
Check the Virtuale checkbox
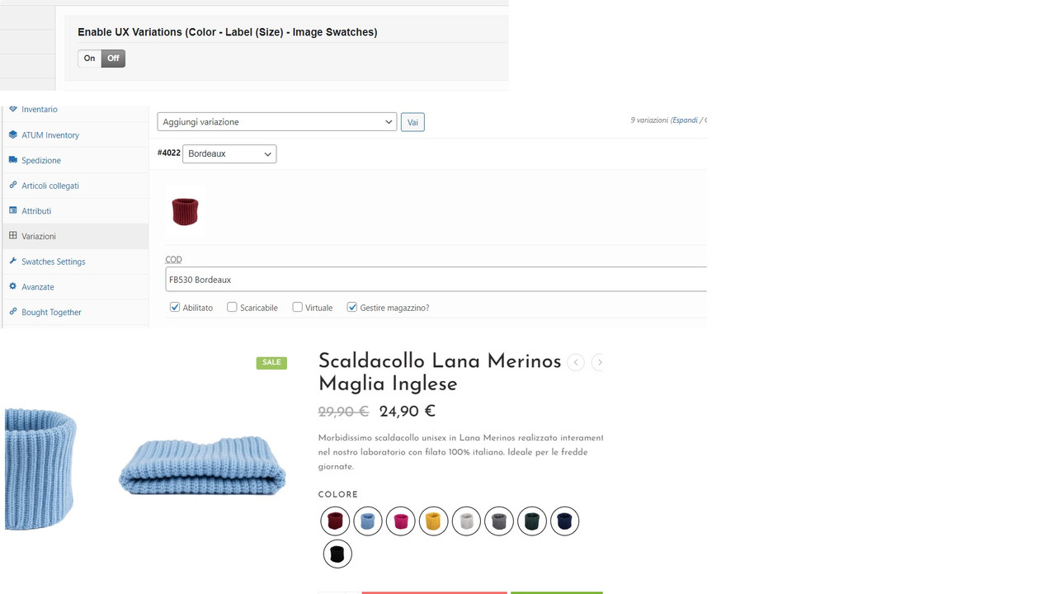tap(298, 307)
